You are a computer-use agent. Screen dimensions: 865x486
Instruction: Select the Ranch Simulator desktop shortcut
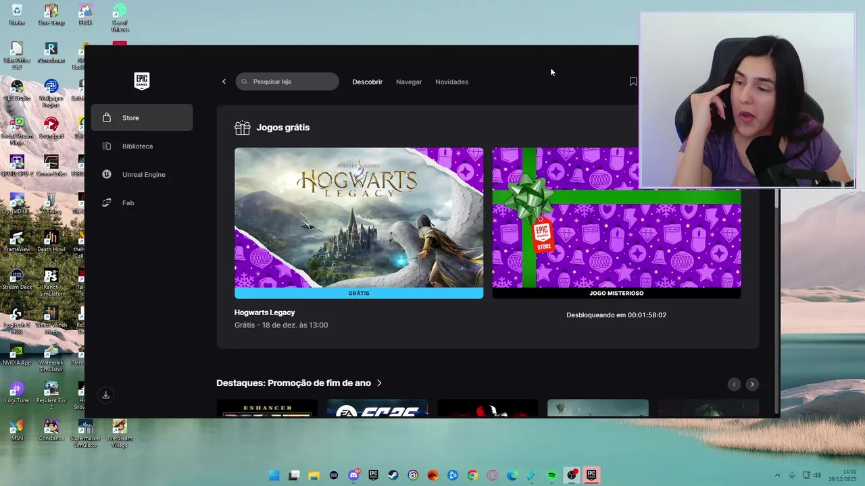tap(51, 282)
